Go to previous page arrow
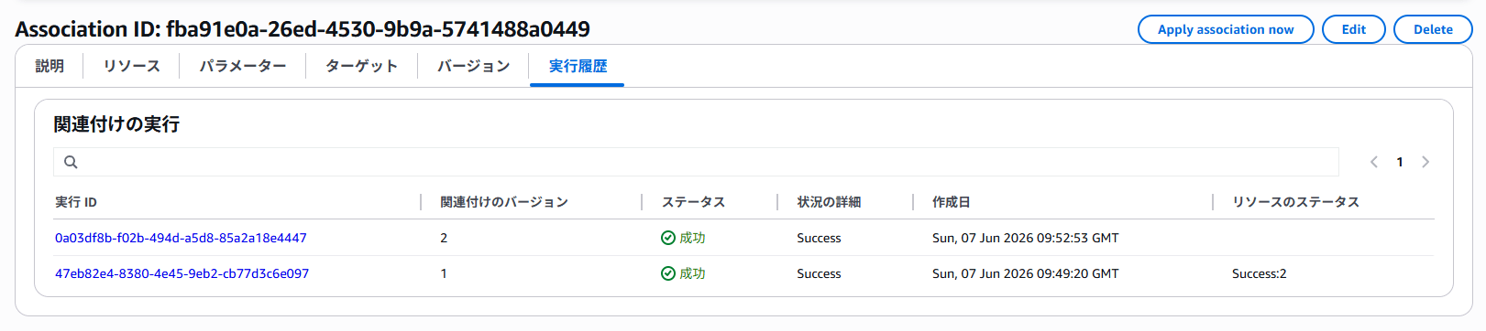 1374,162
